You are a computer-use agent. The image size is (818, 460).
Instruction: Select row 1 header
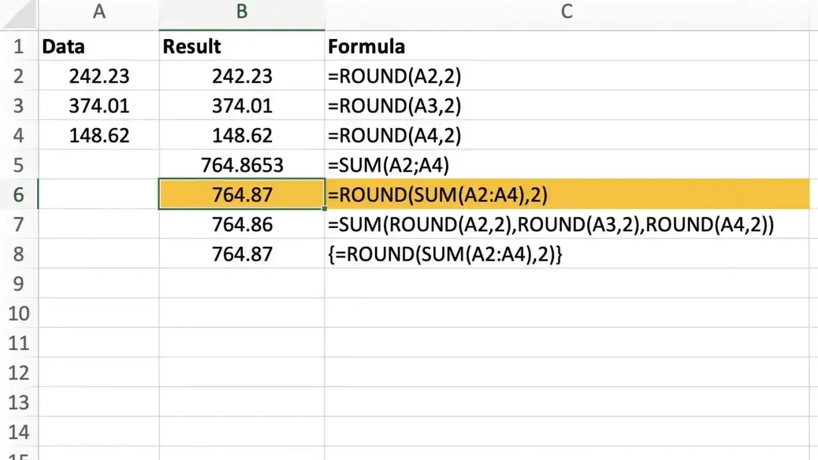tap(19, 46)
